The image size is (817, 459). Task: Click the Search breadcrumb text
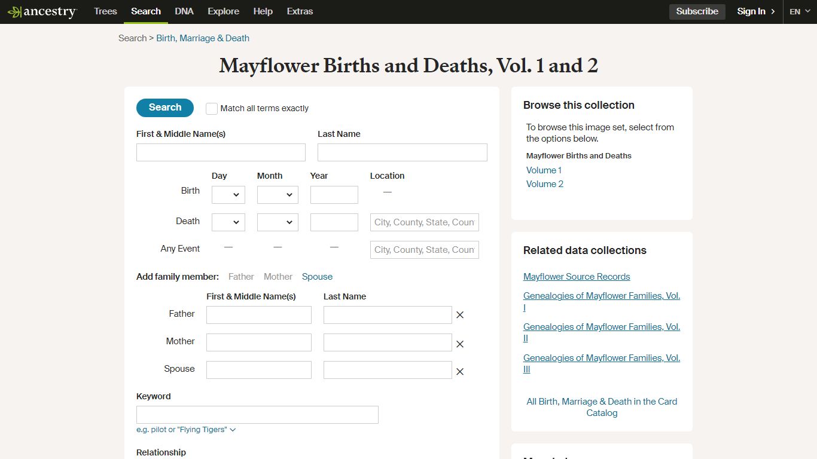(132, 38)
